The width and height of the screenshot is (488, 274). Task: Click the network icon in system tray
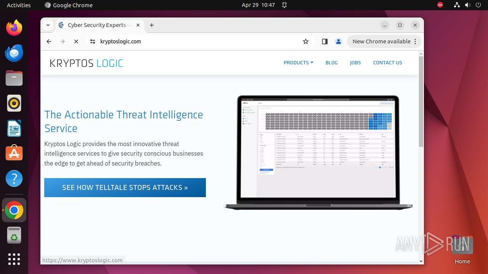coord(457,5)
